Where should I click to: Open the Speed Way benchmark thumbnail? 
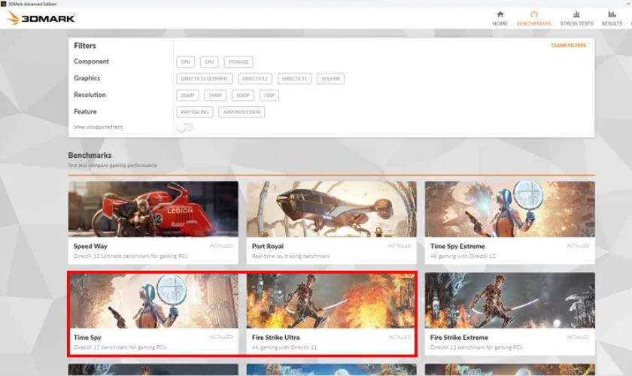tap(153, 209)
